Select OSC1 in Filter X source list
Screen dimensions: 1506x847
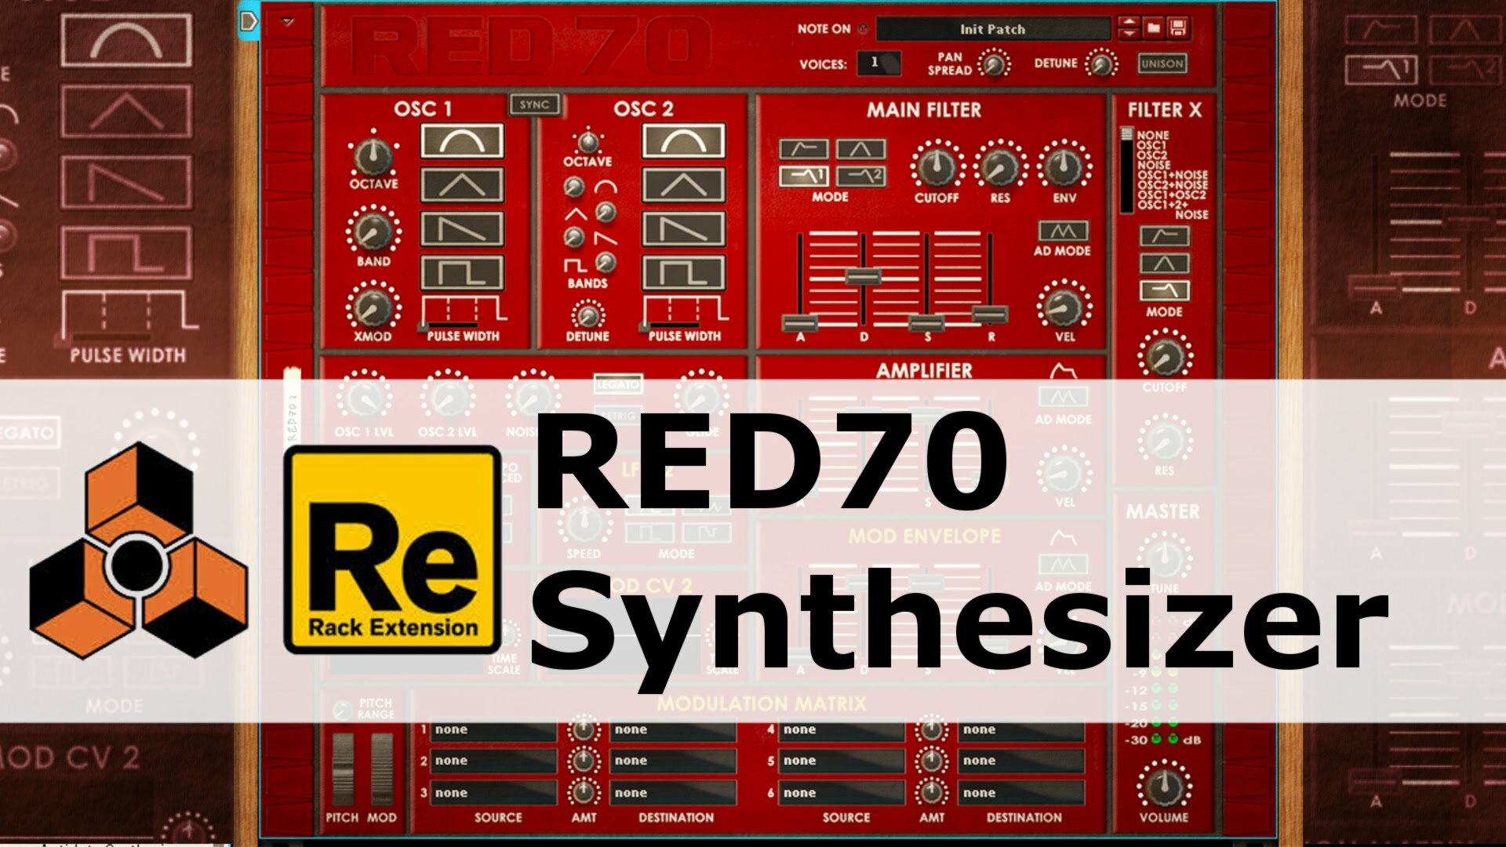[x=1151, y=145]
